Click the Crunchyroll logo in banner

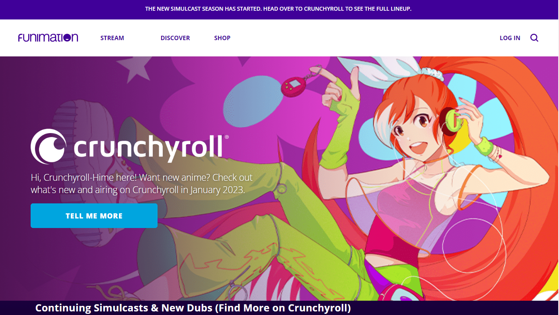[x=130, y=146]
